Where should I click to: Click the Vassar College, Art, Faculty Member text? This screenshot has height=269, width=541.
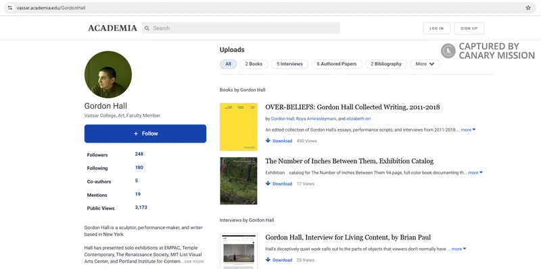(x=122, y=115)
